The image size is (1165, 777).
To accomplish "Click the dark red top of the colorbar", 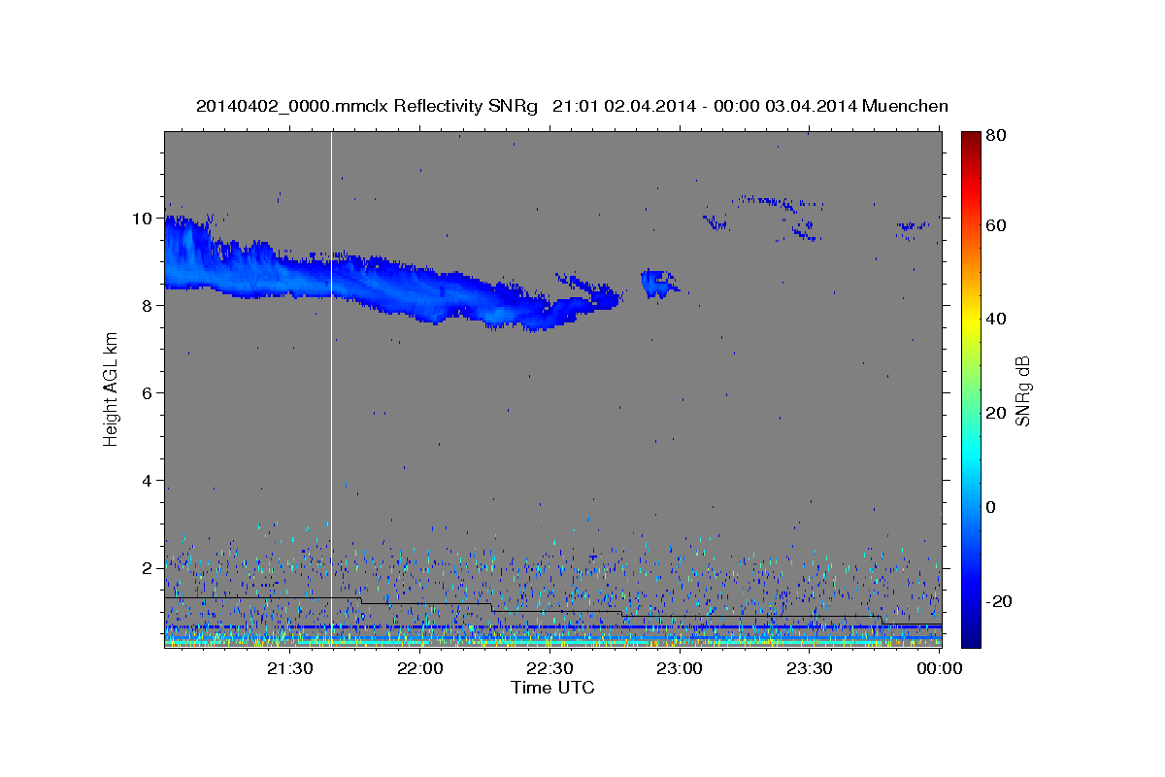I will (x=971, y=138).
